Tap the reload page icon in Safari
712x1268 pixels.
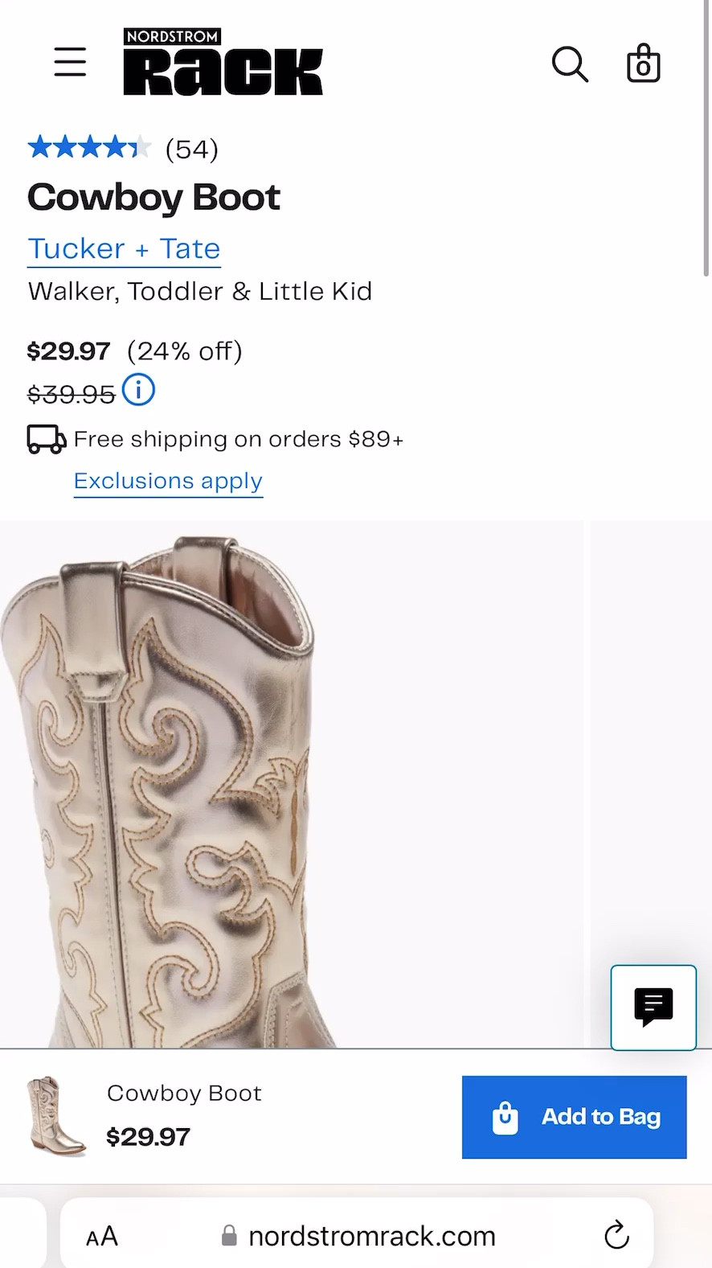coord(616,1235)
